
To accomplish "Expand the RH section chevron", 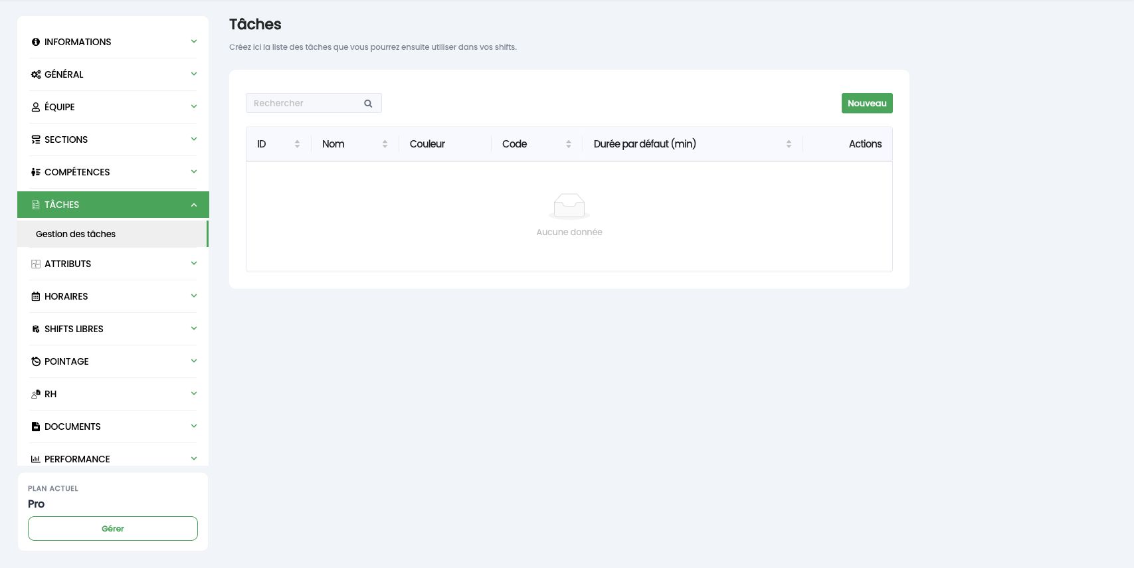I will 194,393.
